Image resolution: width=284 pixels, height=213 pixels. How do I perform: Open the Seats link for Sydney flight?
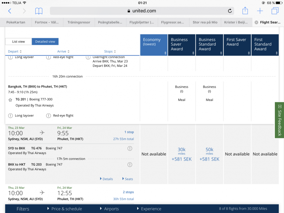[127, 179]
